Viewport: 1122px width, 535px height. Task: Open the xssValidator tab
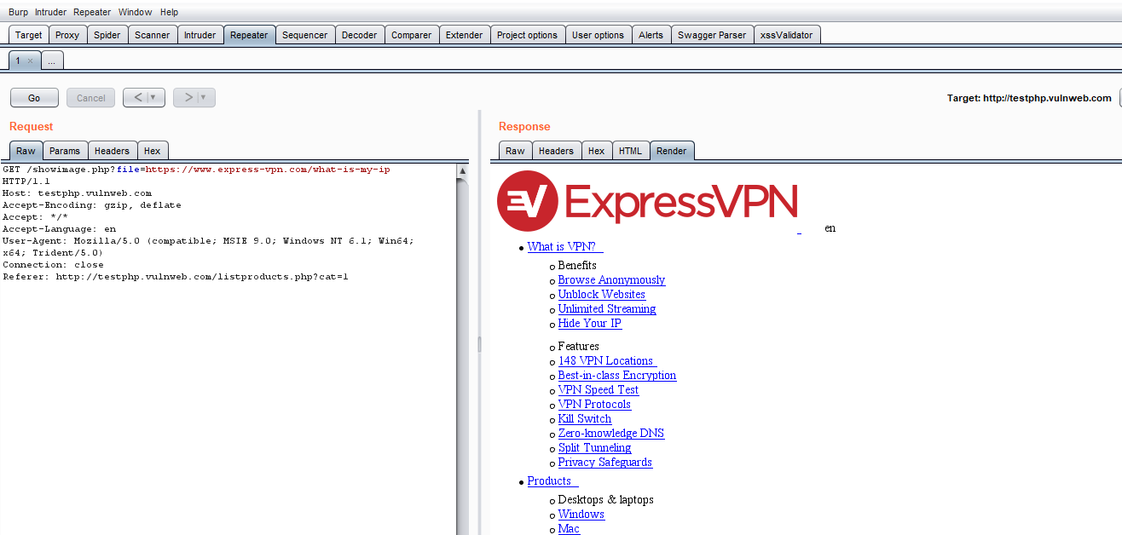click(788, 35)
